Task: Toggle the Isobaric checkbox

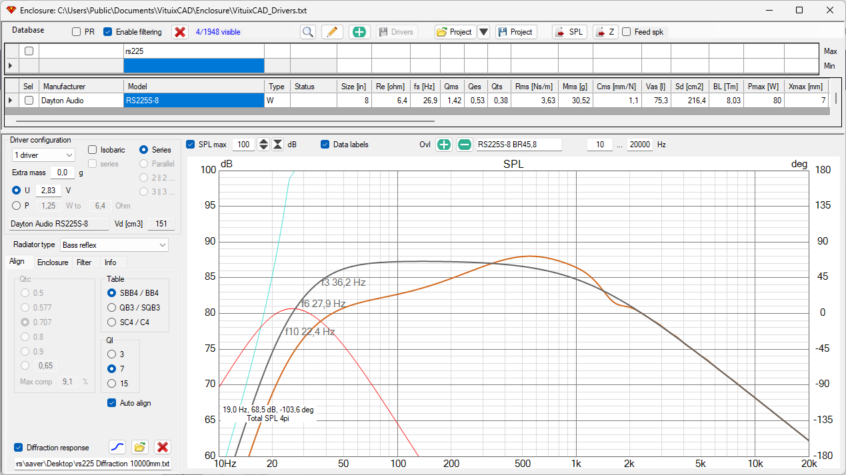Action: click(93, 150)
